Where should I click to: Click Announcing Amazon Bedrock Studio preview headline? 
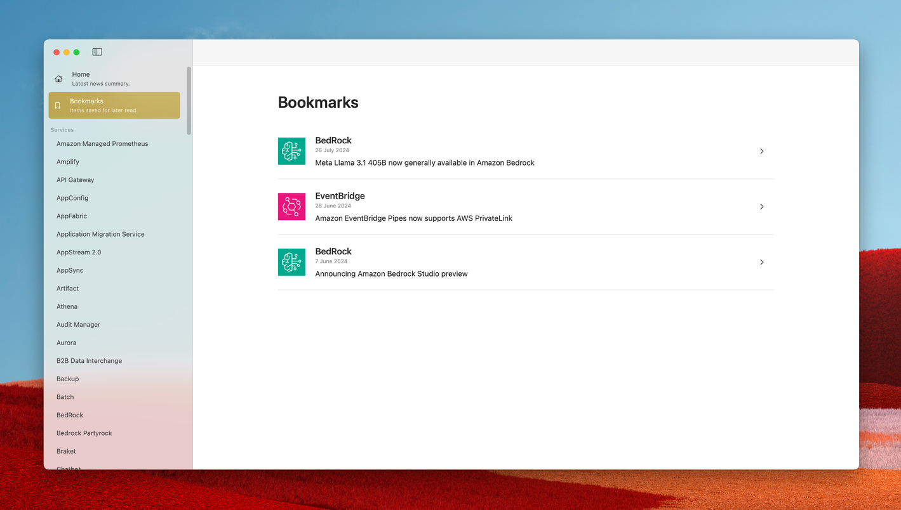pos(392,274)
